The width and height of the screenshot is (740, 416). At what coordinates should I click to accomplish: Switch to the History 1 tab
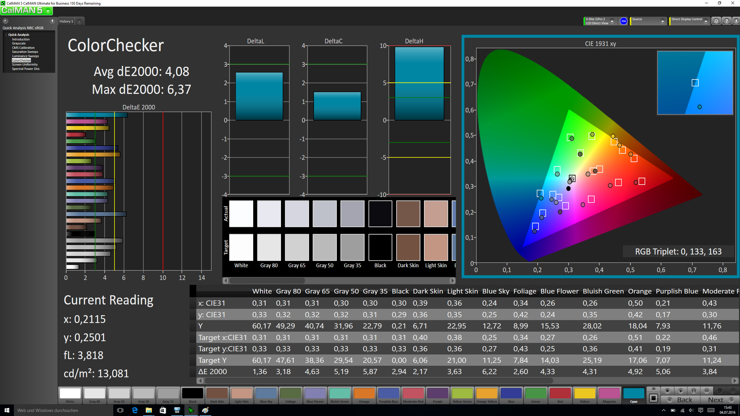point(66,22)
